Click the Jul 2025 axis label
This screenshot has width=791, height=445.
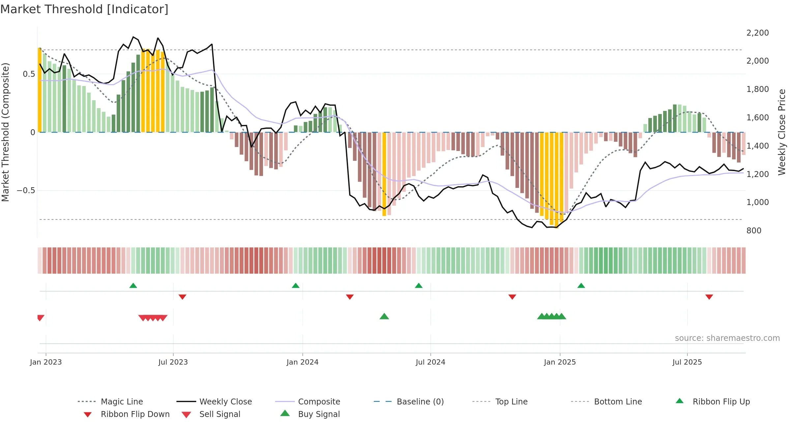(687, 362)
